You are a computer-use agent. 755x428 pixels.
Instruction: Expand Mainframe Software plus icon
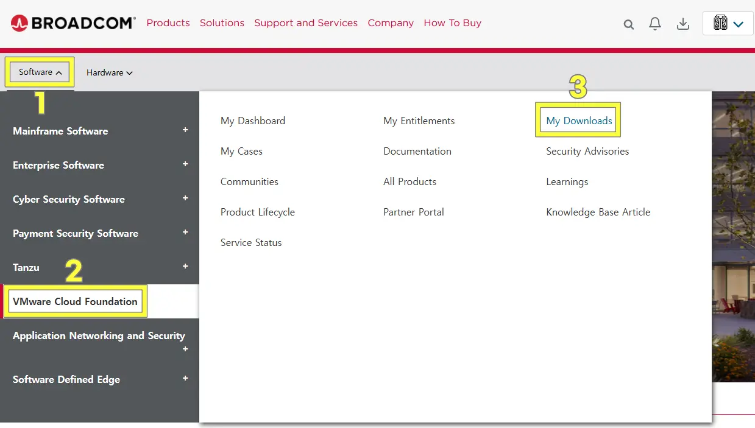(x=185, y=130)
